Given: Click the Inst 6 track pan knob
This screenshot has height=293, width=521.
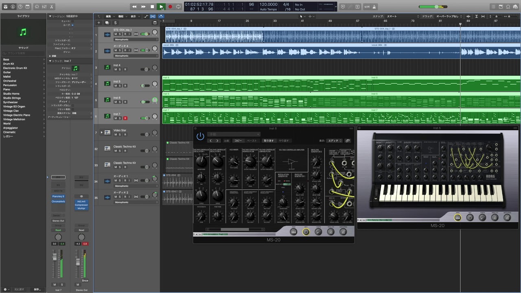Looking at the screenshot, I should click(155, 100).
